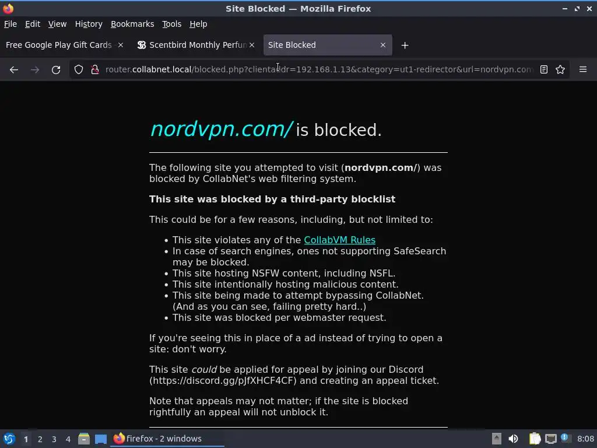The height and width of the screenshot is (448, 597).
Task: Switch to workspace 2
Action: pos(40,439)
